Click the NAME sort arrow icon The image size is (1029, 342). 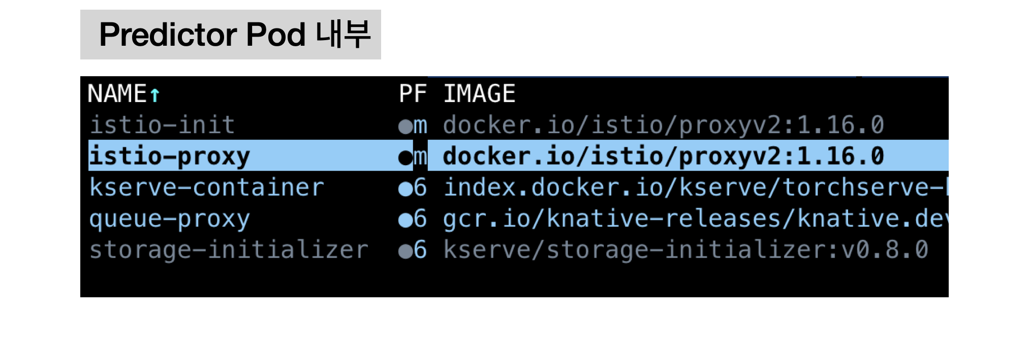tap(155, 95)
